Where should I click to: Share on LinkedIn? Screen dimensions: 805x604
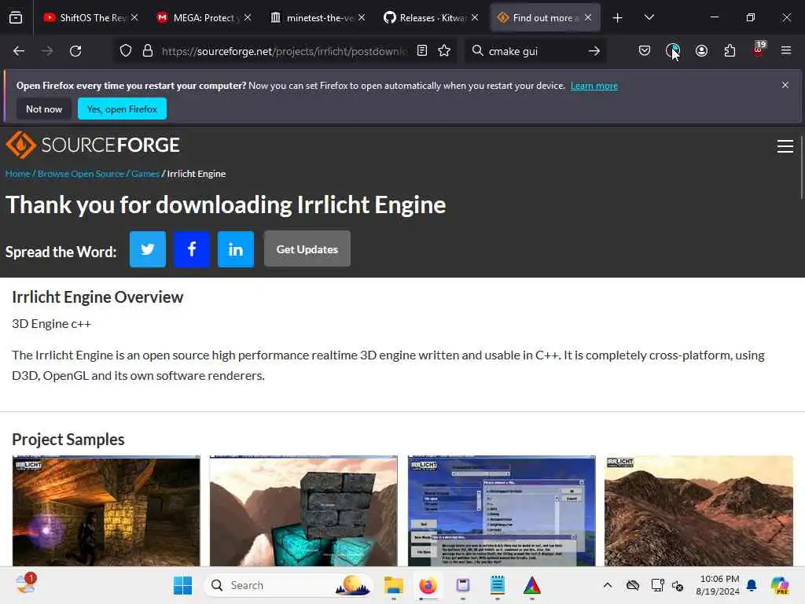click(236, 249)
